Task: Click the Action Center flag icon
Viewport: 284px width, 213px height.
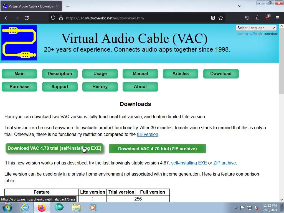Action: click(242, 207)
